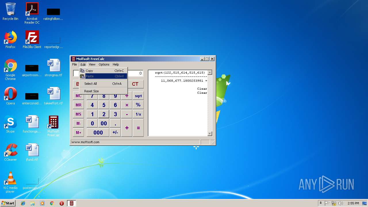Launch the Skype desktop shortcut

point(10,124)
